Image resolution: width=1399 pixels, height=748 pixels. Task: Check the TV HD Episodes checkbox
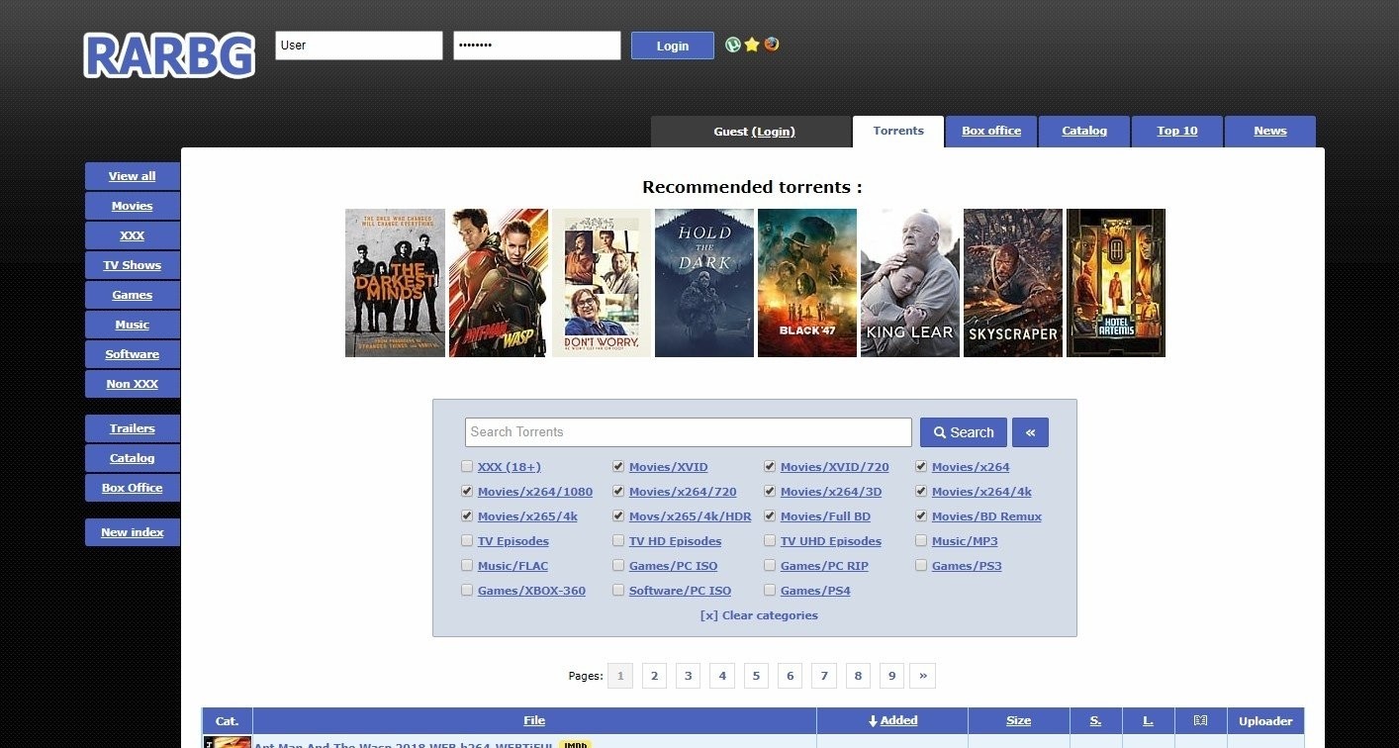618,541
